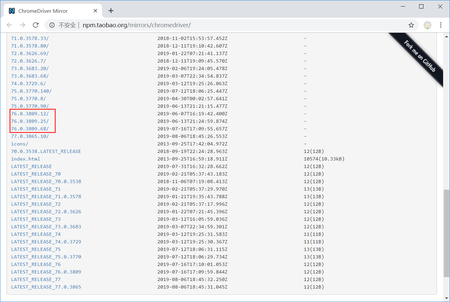Open the LATEST_RELEASE_72 file
The height and width of the screenshot is (302, 450).
coord(36,204)
